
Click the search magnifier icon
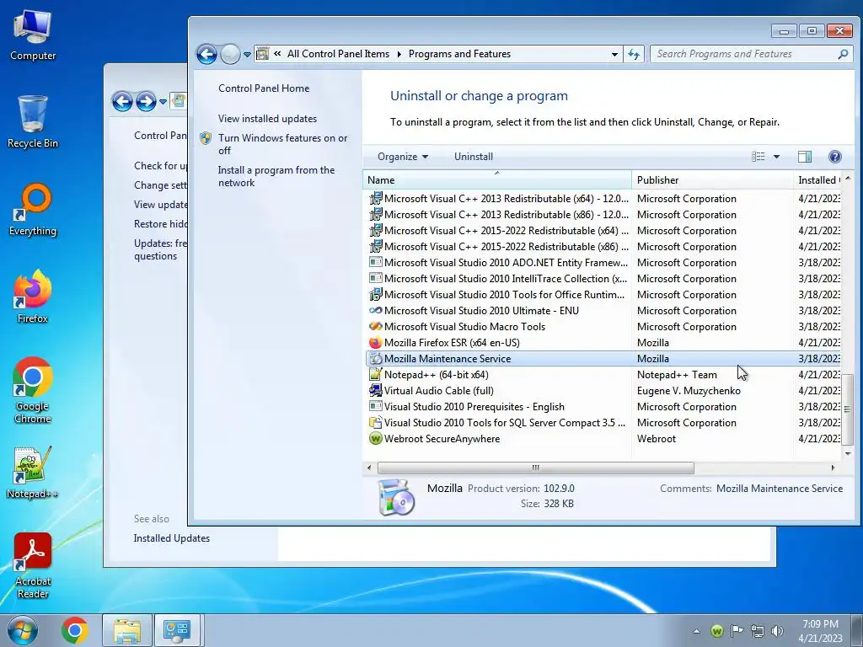coord(843,54)
